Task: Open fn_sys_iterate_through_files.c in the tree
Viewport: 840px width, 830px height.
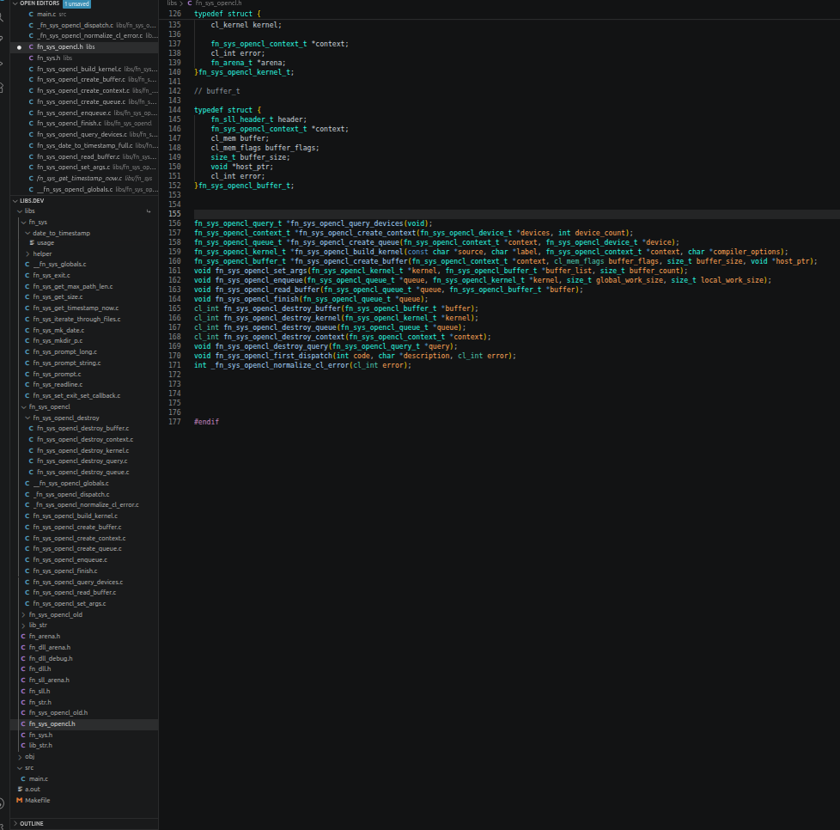Action: point(76,320)
